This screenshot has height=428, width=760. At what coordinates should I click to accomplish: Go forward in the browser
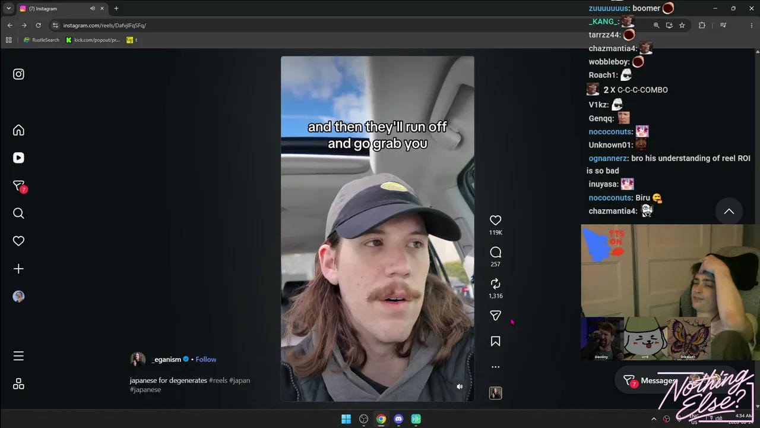[x=24, y=26]
